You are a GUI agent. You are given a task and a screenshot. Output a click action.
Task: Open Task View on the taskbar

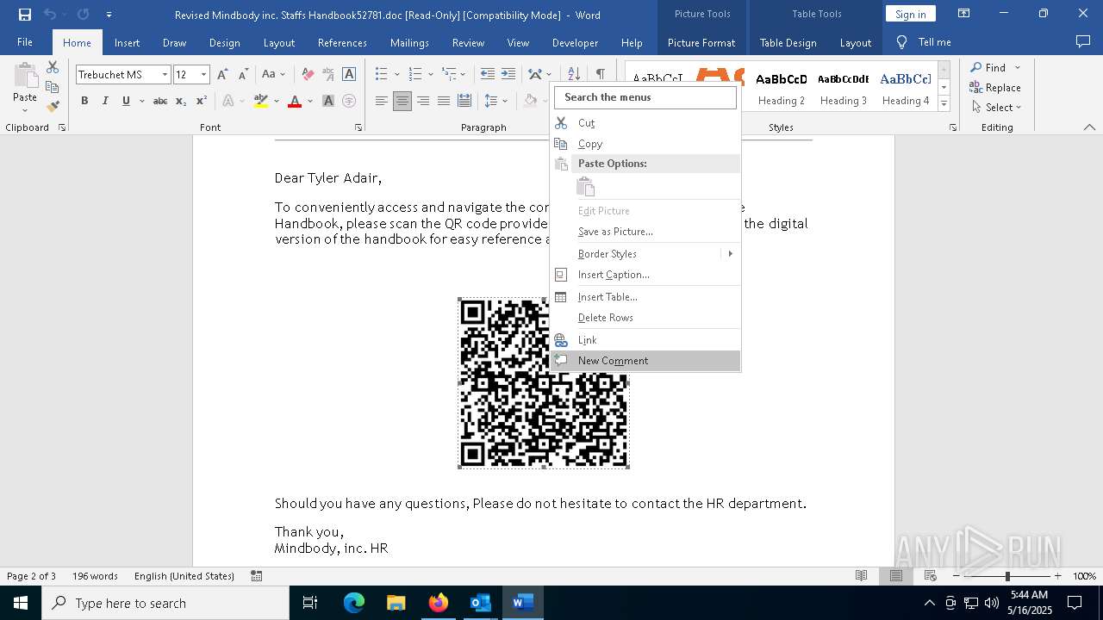coord(310,603)
